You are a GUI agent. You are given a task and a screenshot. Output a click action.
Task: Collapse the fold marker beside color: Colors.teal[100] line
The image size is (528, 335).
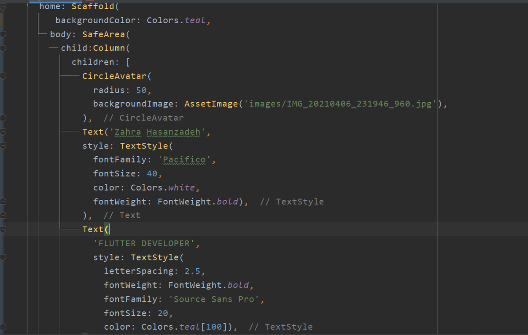click(x=4, y=327)
